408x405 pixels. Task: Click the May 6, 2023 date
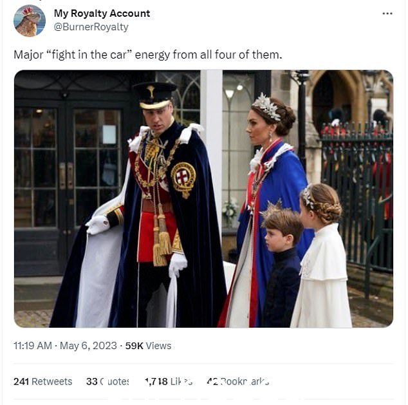88,346
